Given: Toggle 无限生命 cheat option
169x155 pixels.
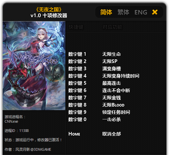Looking at the screenshot, I should coord(112,54).
